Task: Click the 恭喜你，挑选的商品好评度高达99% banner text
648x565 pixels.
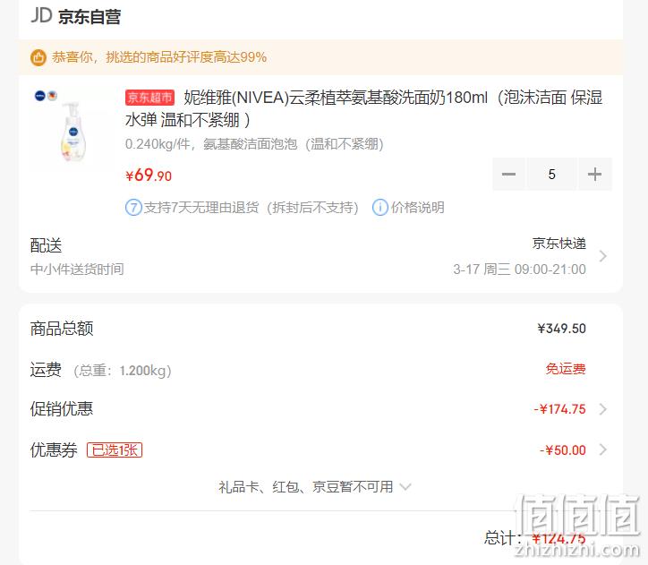Action: [159, 57]
